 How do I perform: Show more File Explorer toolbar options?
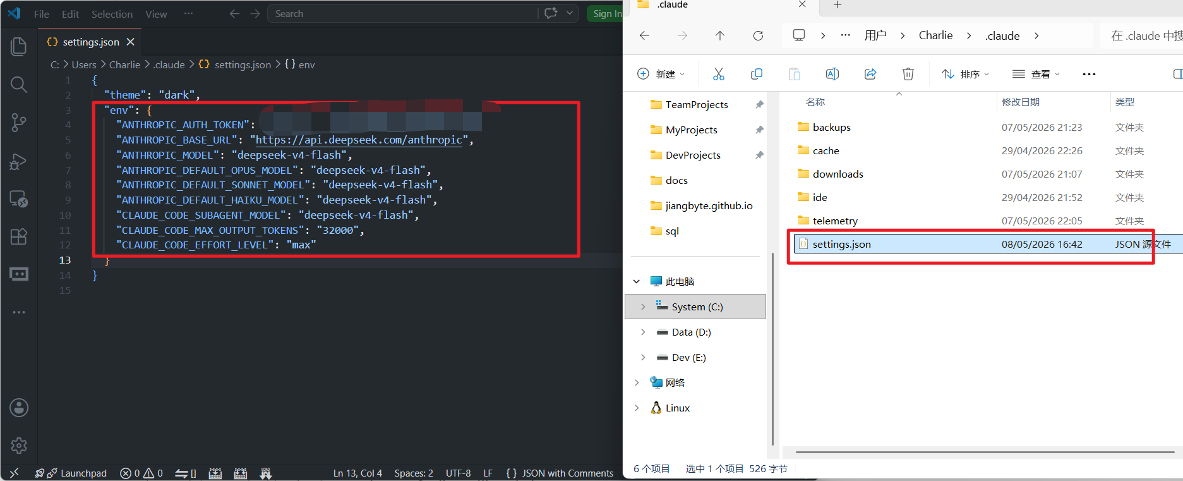coord(1089,74)
